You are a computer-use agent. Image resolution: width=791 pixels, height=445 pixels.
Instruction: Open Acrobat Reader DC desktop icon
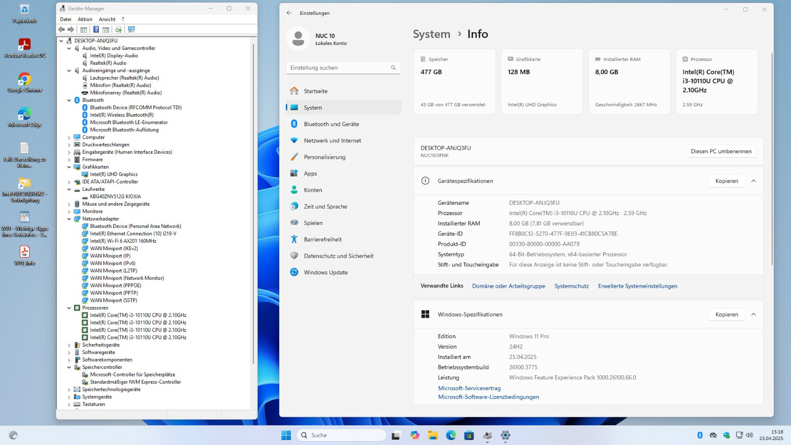click(x=24, y=48)
